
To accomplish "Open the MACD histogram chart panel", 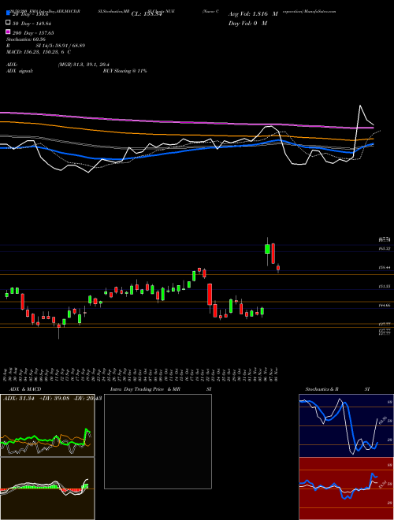I will pos(47,488).
